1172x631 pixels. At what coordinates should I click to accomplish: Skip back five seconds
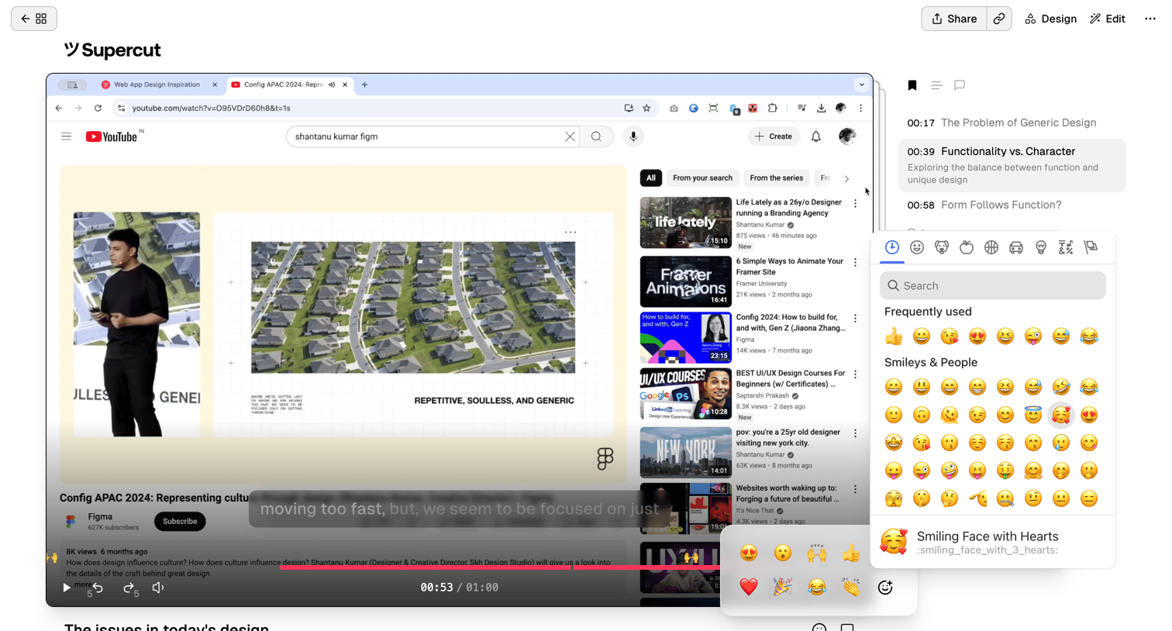tap(98, 588)
